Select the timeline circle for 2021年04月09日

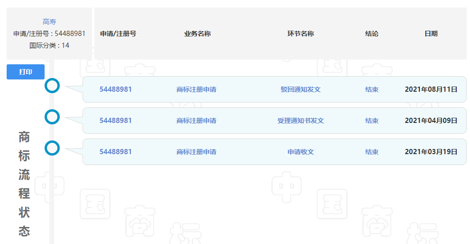[52, 117]
